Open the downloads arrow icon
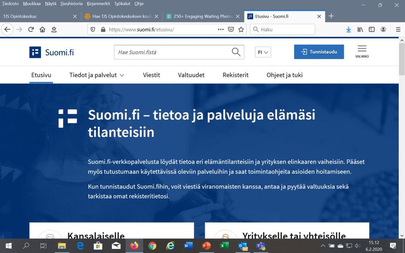The image size is (405, 253). click(348, 29)
